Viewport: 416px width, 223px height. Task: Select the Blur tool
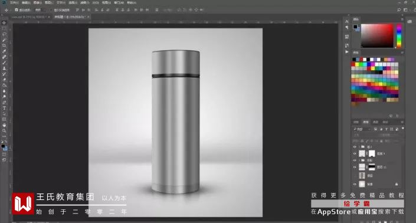pos(4,91)
